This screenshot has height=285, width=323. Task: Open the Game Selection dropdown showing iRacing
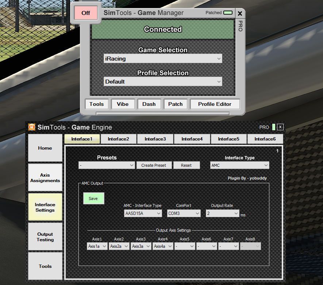click(163, 59)
